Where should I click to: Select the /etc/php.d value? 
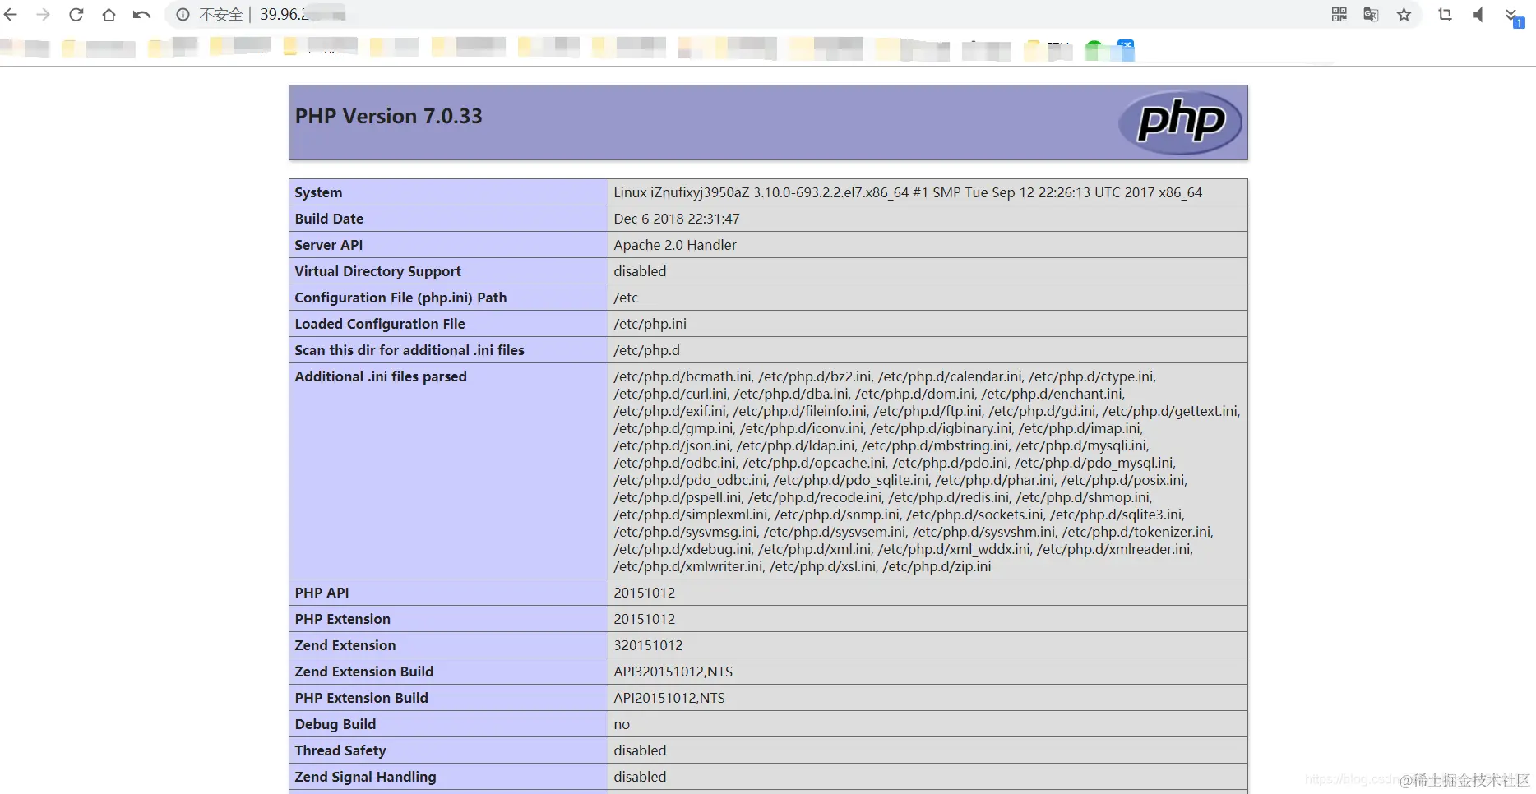646,350
